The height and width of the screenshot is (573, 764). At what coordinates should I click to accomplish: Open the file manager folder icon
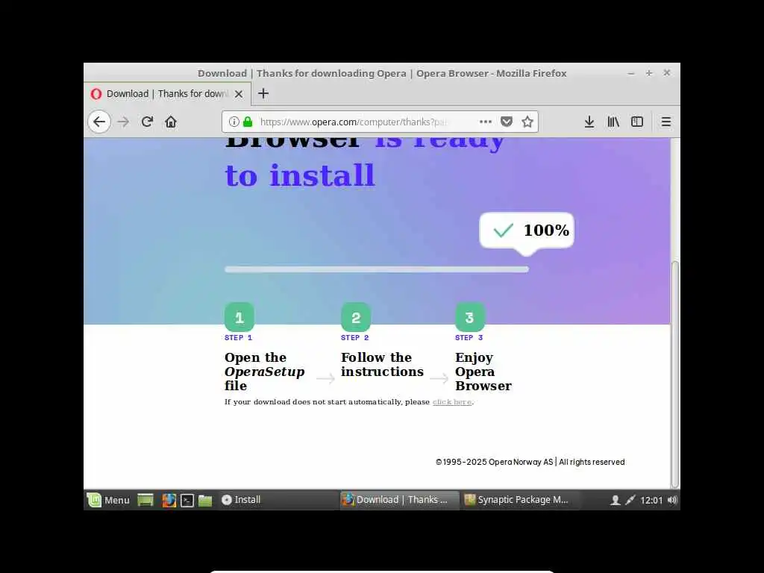(x=205, y=501)
